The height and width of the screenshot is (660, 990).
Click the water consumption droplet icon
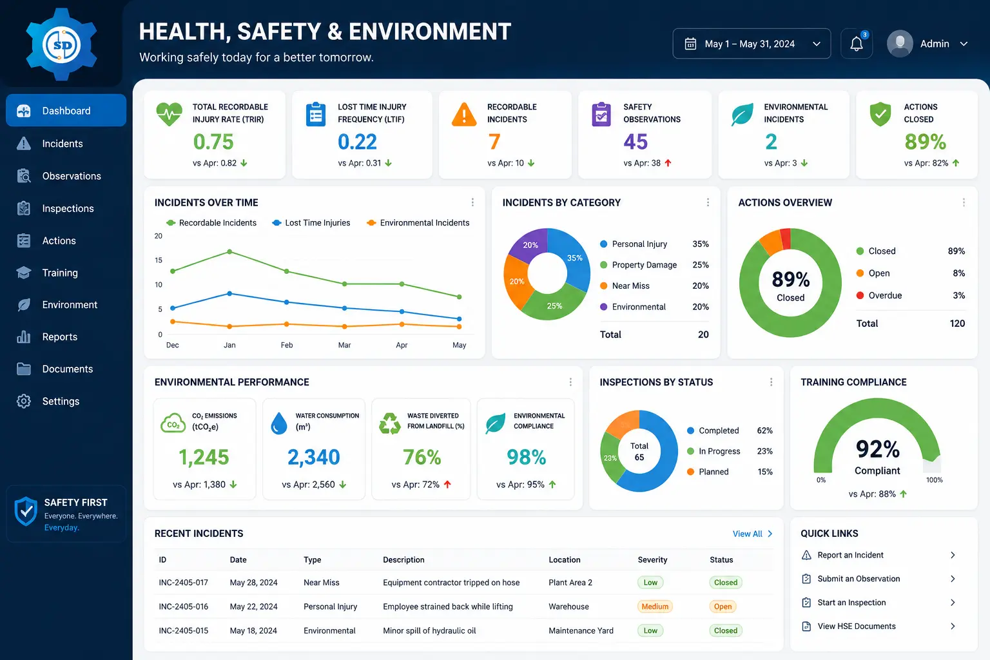[x=279, y=423]
